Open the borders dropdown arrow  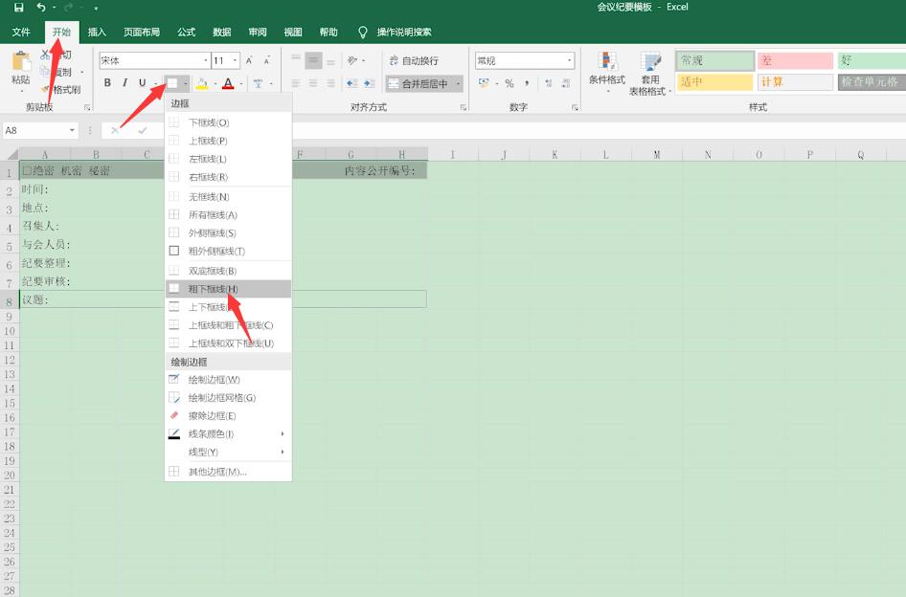point(186,84)
